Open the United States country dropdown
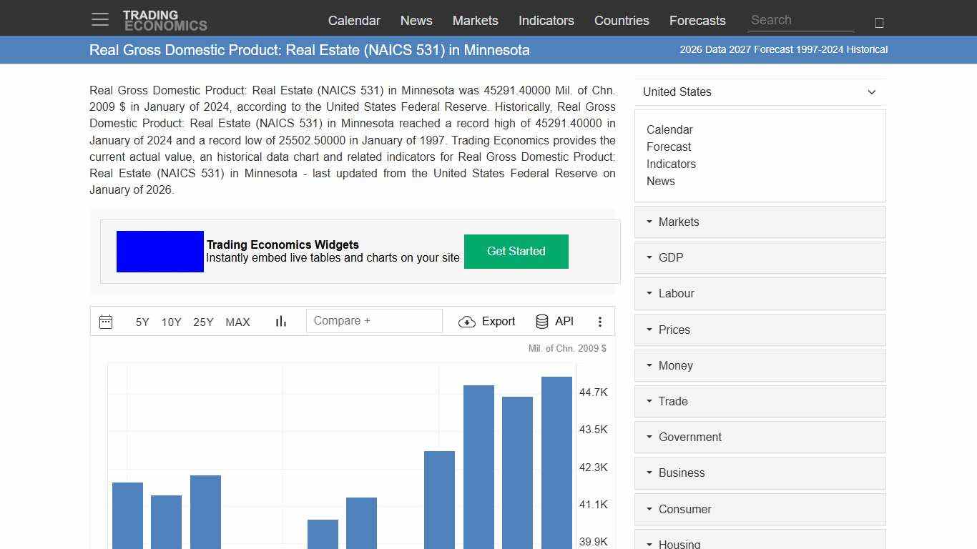Image resolution: width=977 pixels, height=549 pixels. tap(760, 92)
